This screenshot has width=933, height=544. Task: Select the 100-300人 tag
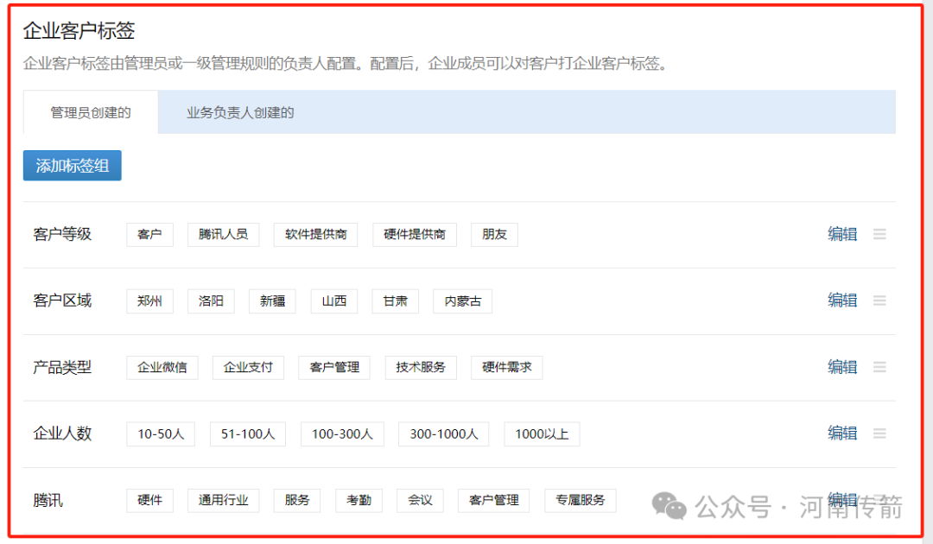(x=342, y=434)
